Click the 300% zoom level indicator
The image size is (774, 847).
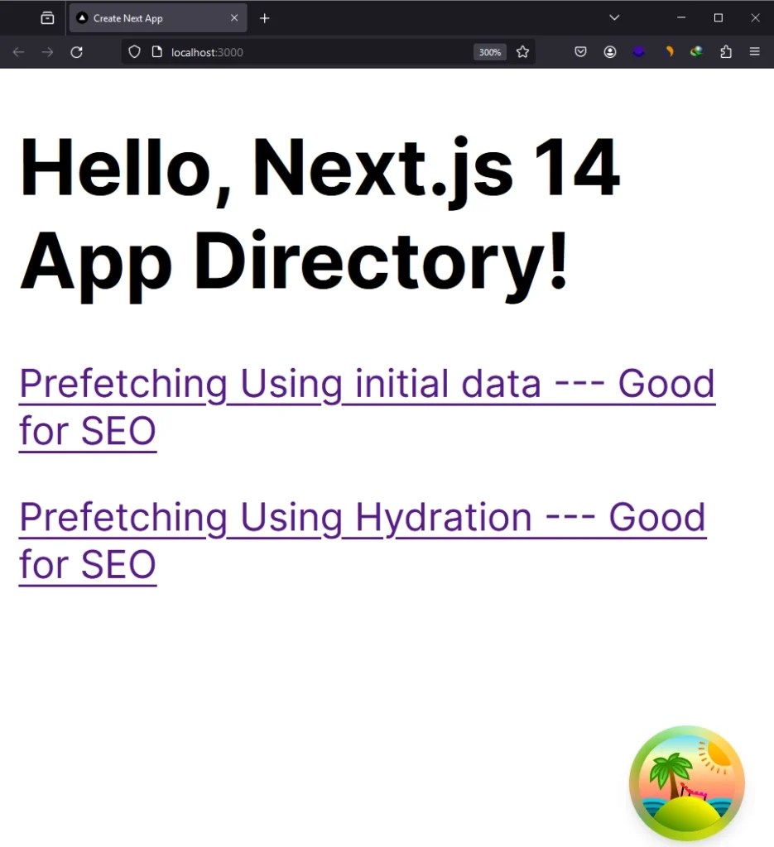click(489, 51)
